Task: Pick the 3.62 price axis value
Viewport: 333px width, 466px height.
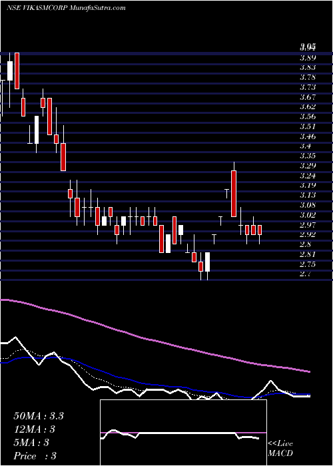Action: click(x=308, y=107)
